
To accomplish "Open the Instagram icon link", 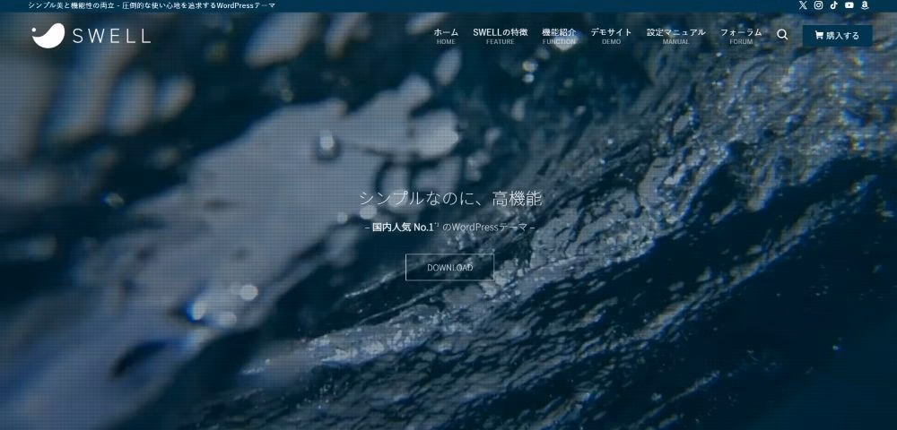I will pyautogui.click(x=819, y=5).
